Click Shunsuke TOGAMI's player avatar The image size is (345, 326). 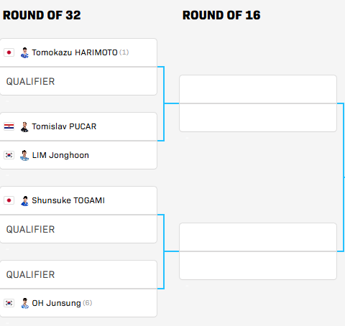(24, 200)
